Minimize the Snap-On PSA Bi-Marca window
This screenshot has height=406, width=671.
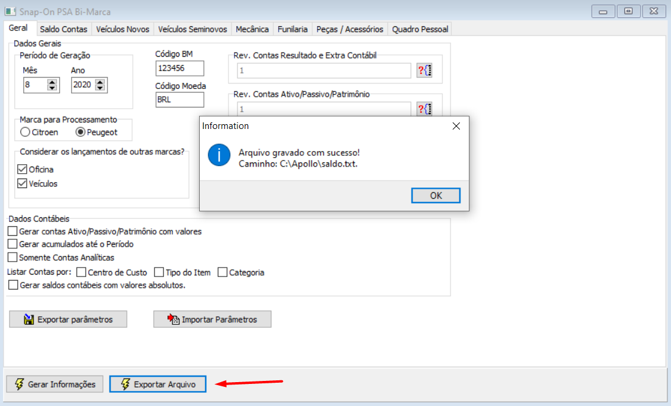603,11
